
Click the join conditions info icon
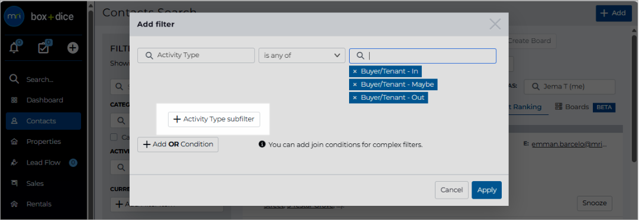tap(262, 144)
